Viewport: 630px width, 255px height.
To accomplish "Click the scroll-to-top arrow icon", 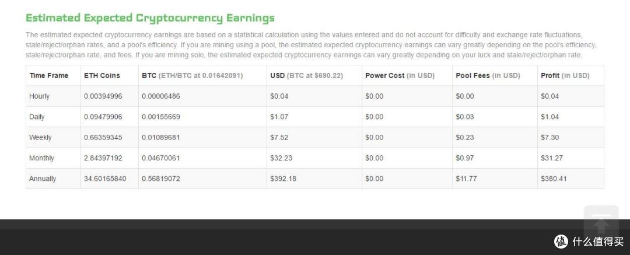I will click(601, 221).
